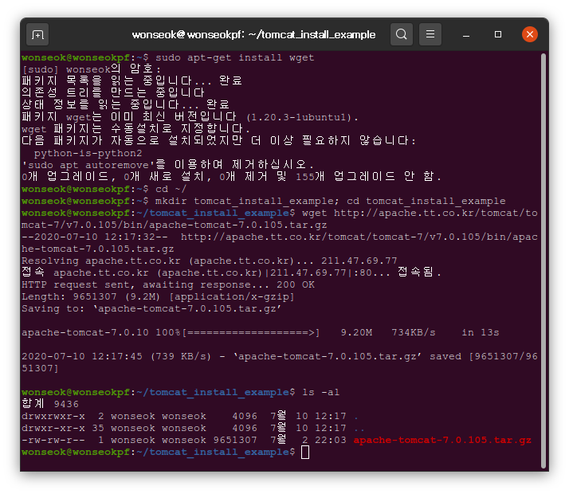This screenshot has width=569, height=494.
Task: Minimize the terminal window
Action: coord(466,35)
